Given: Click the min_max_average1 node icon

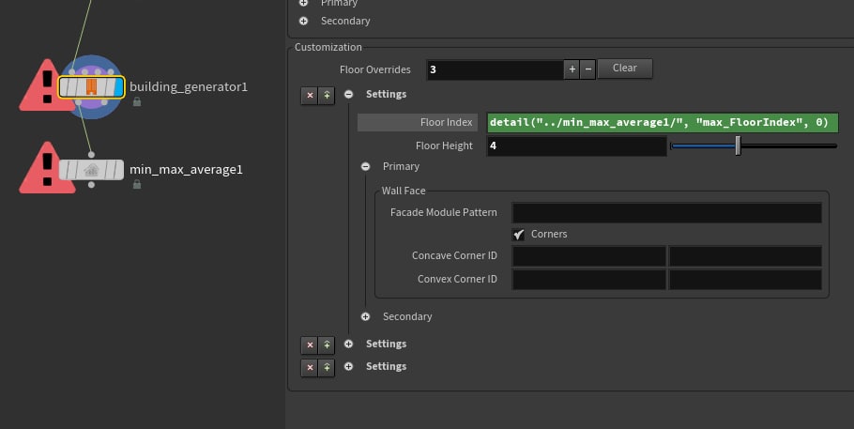Looking at the screenshot, I should point(92,170).
